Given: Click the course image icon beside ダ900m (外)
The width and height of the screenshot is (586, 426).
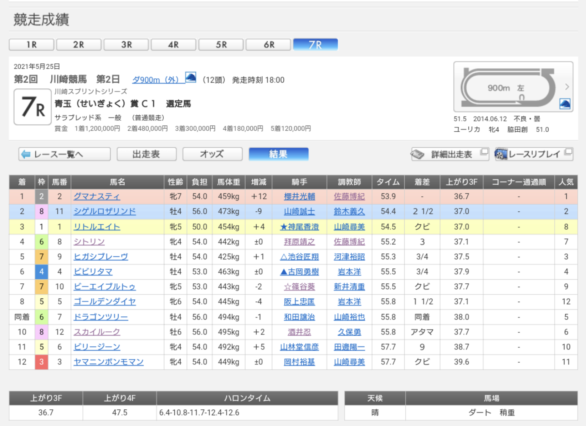Looking at the screenshot, I should tap(191, 77).
